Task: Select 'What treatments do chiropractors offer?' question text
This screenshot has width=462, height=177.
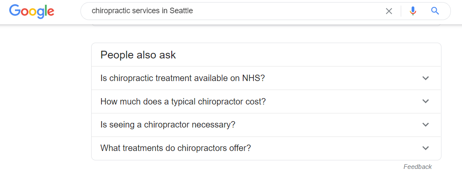Action: pos(176,148)
